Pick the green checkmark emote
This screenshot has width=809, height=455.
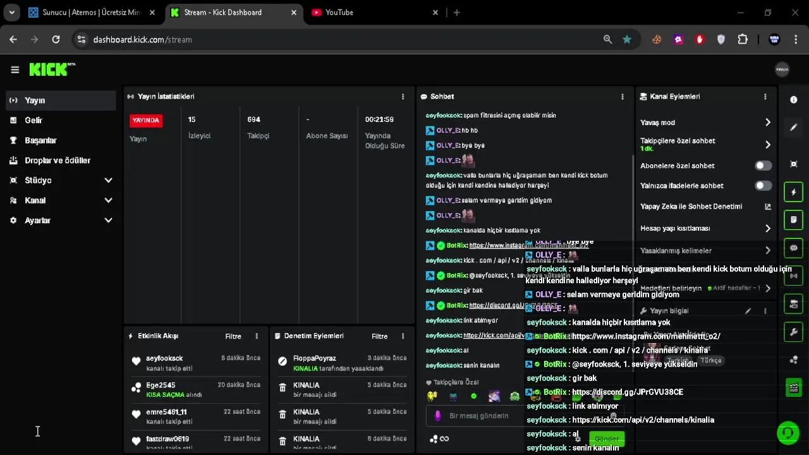coord(473,396)
